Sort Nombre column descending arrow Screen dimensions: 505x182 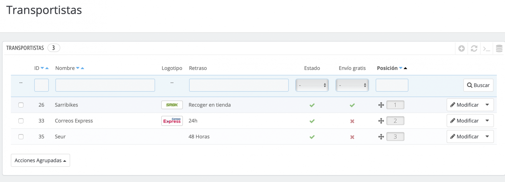coord(78,68)
